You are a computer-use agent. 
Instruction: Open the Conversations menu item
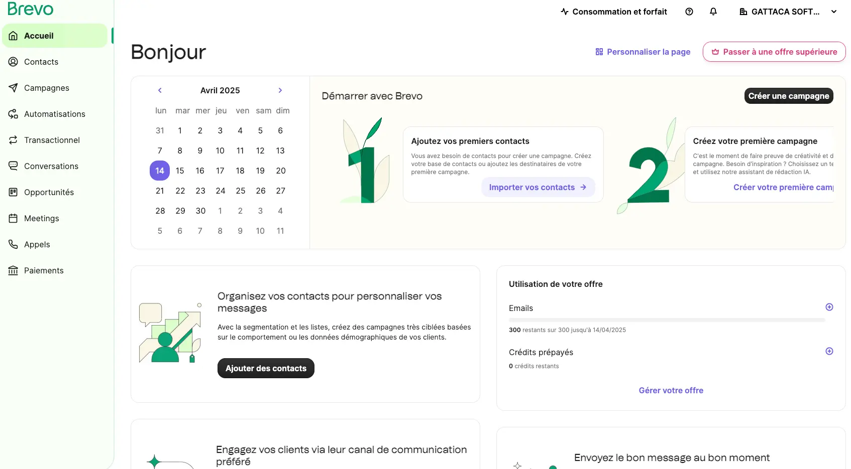tap(55, 166)
